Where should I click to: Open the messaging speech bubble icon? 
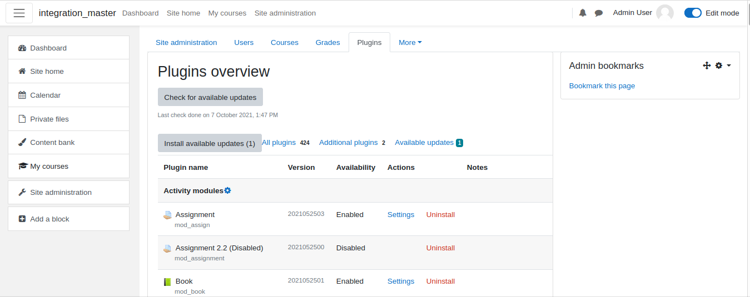(599, 13)
